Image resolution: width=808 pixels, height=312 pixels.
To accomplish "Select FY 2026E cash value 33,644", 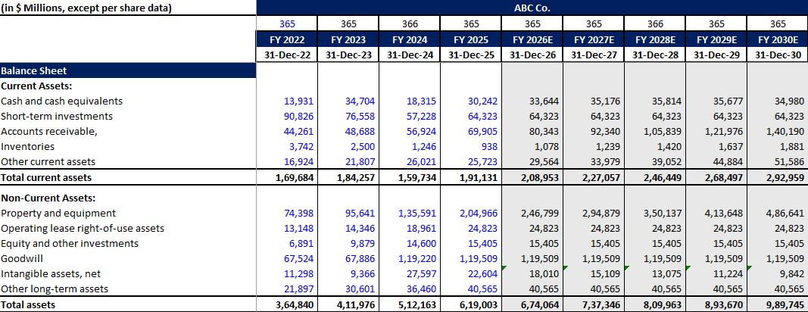I will 544,101.
